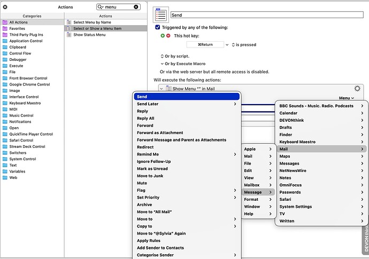
Task: Choose Apply Rules menu item
Action: point(187,241)
